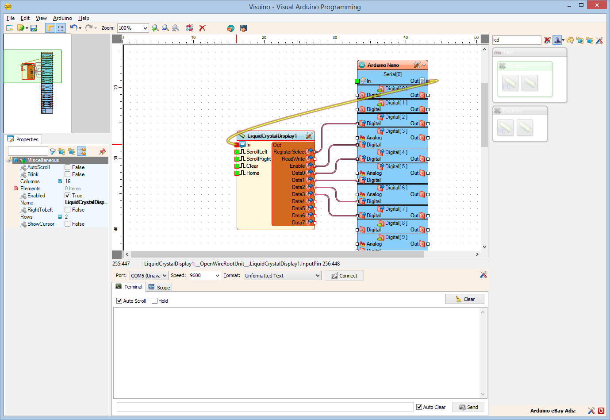Click the upload to Arduino icon
Screen dimensions: 610x420
(243, 28)
